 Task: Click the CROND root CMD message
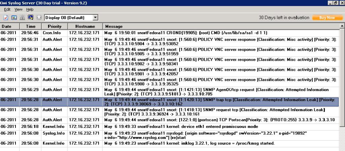221,33
